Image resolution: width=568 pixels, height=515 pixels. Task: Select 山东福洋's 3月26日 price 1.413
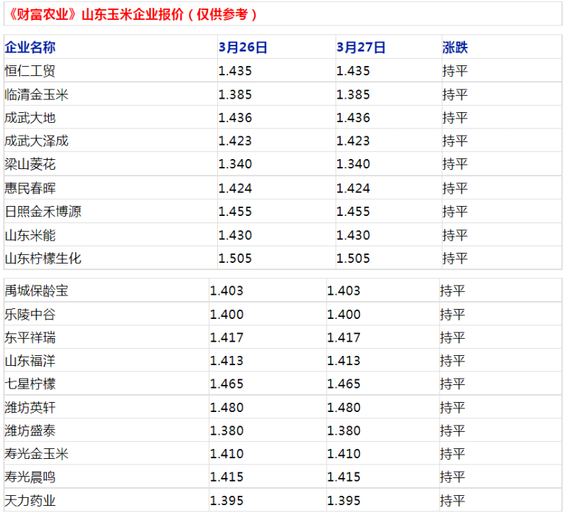coord(226,361)
